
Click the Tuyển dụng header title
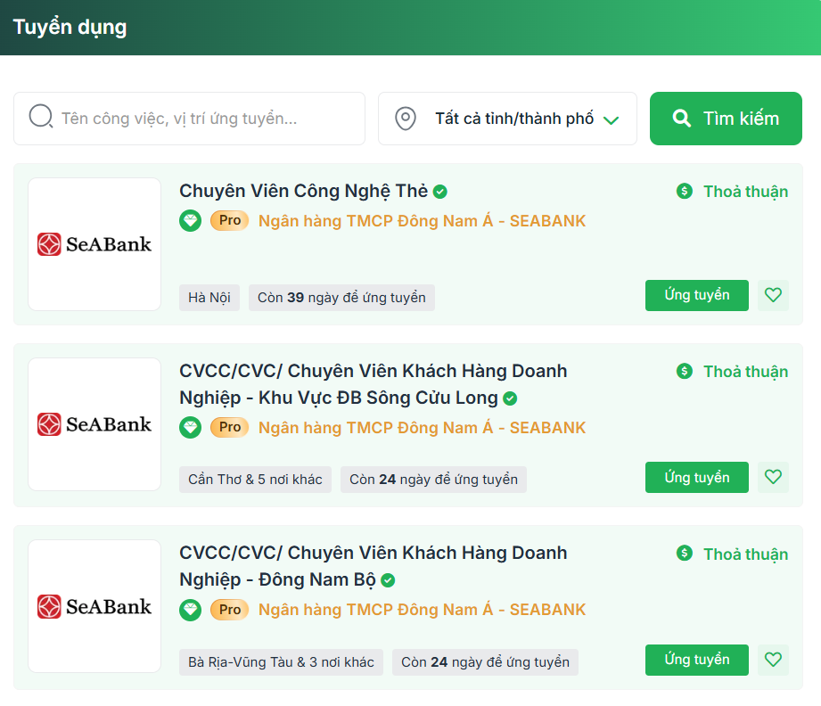pos(70,28)
